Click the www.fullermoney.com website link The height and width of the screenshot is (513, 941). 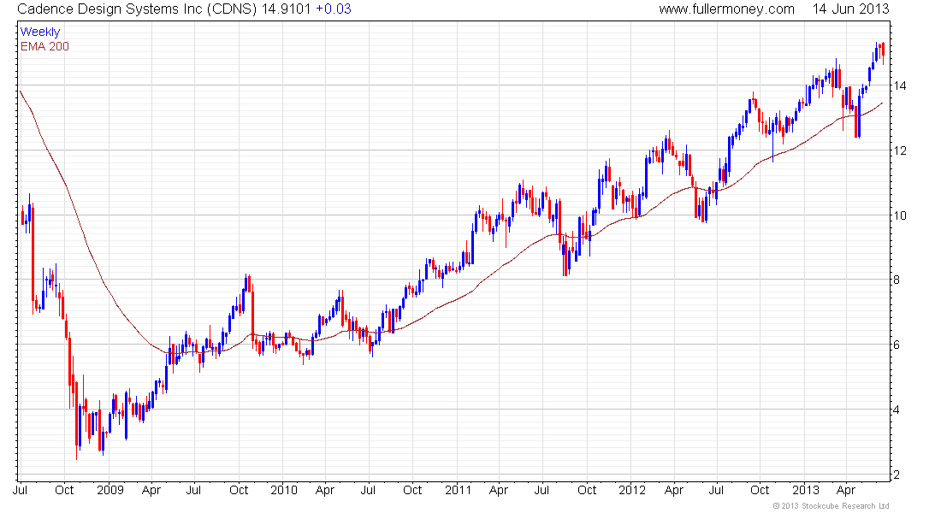(x=727, y=9)
